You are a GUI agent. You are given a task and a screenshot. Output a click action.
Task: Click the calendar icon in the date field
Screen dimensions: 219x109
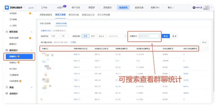pyautogui.click(x=125, y=36)
